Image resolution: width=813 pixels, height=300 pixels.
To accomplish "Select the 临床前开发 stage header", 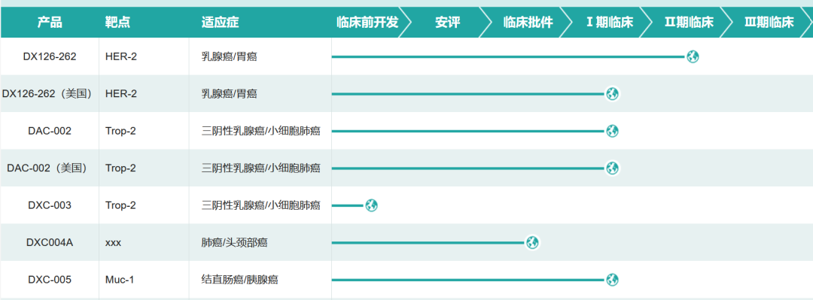I will click(367, 23).
